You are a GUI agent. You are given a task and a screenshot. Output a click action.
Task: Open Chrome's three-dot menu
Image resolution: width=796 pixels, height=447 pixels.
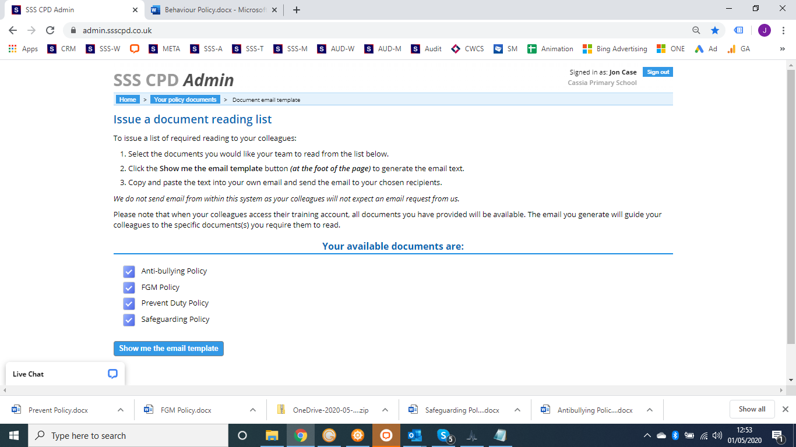click(x=783, y=30)
